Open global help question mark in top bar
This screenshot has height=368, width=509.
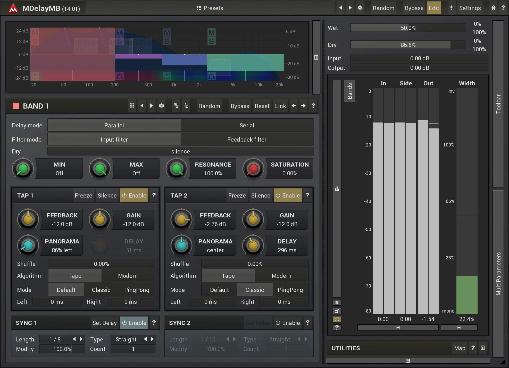point(503,8)
